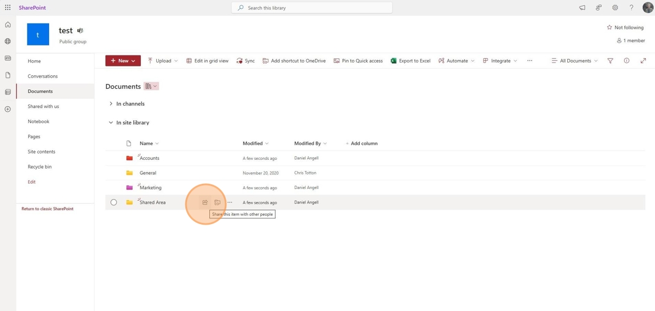This screenshot has height=311, width=655.
Task: Open the Shared Area folder name
Action: pos(153,202)
